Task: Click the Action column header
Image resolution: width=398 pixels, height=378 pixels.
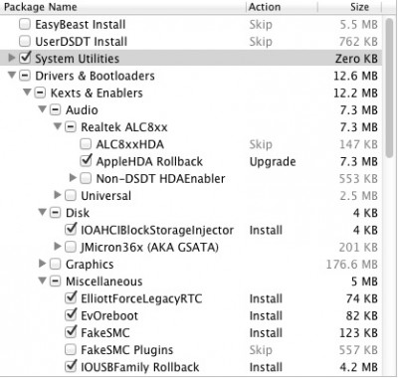Action: tap(282, 7)
